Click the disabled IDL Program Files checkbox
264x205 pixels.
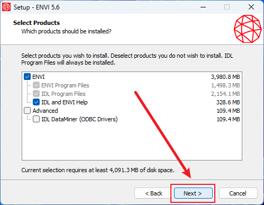[x=36, y=94]
